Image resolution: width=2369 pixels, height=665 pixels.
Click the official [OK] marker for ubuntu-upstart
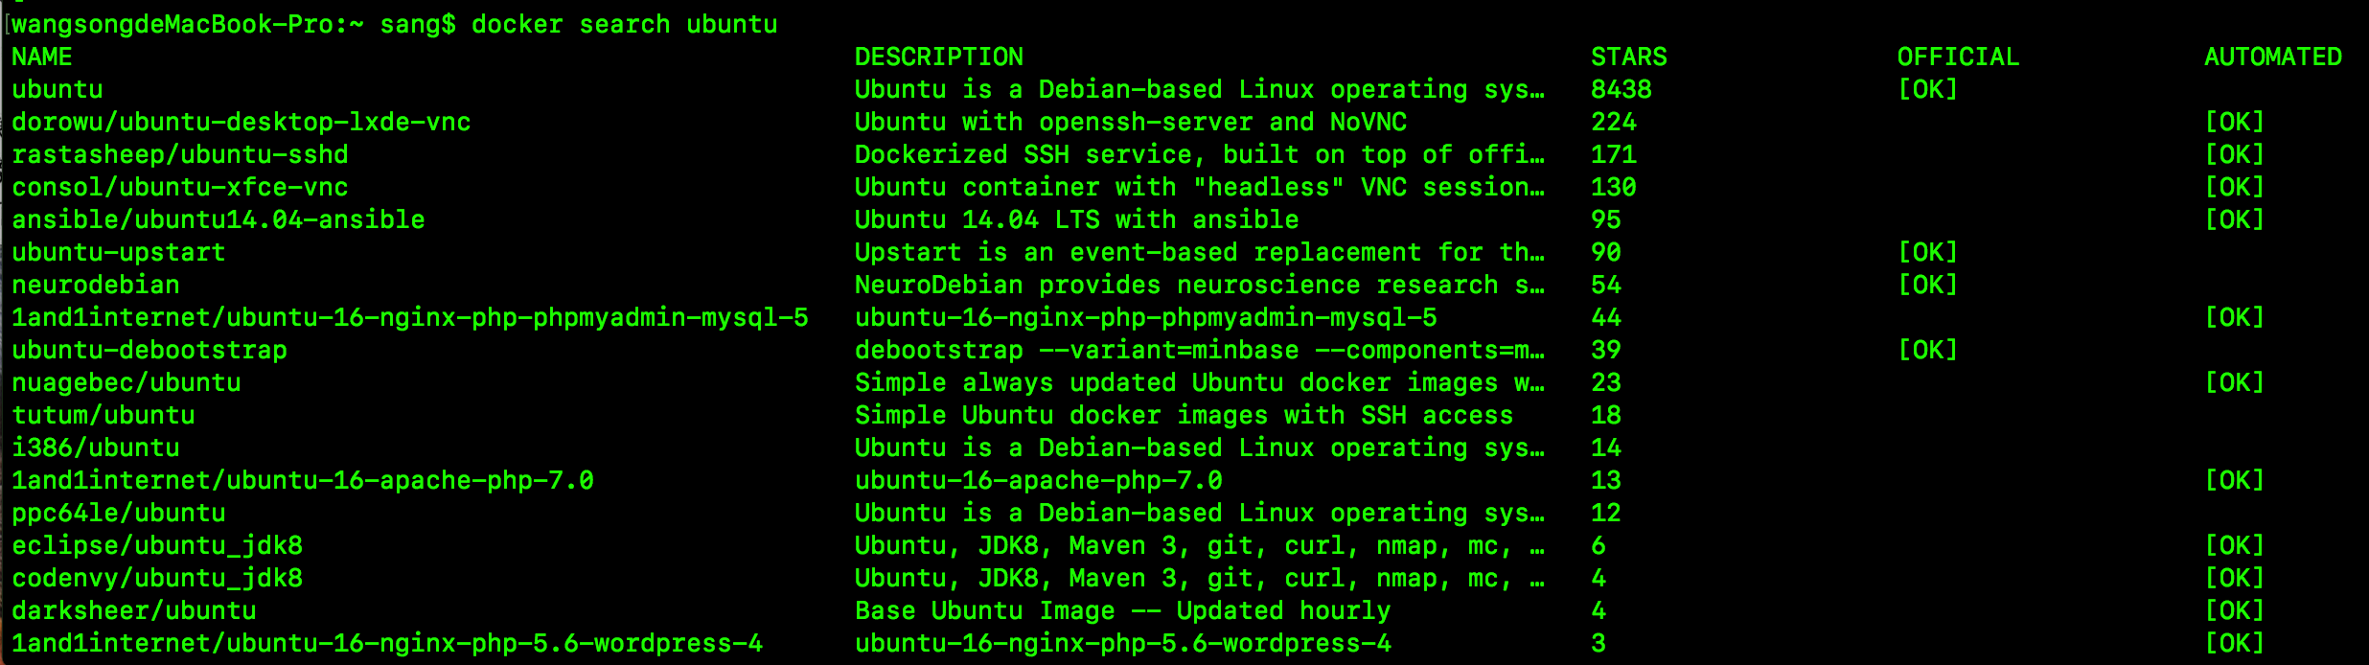(x=1927, y=252)
